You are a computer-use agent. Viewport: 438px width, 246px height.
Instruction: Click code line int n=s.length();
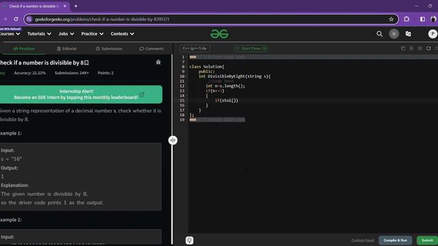coord(225,86)
